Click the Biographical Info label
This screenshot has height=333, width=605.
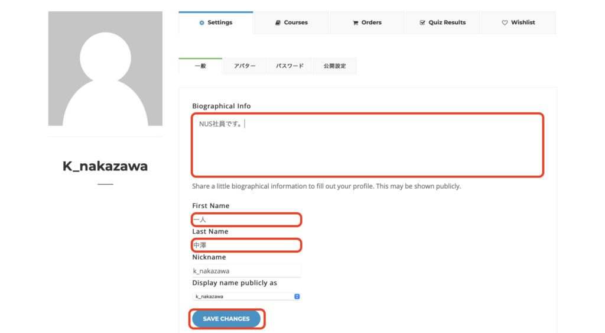click(222, 106)
